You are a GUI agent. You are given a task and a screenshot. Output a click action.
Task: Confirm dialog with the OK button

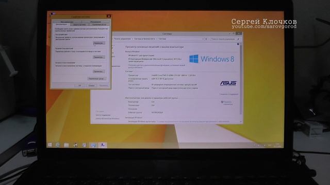79,86
